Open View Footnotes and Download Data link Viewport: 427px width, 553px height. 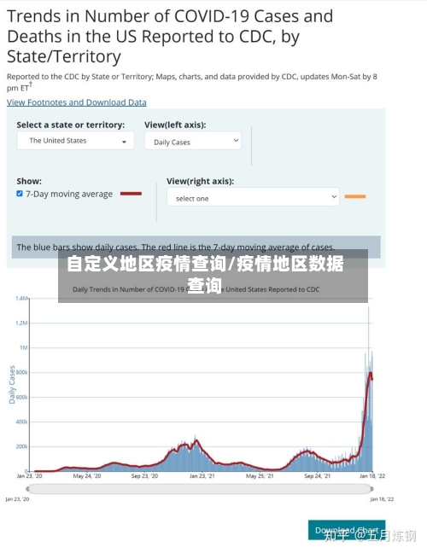(77, 102)
